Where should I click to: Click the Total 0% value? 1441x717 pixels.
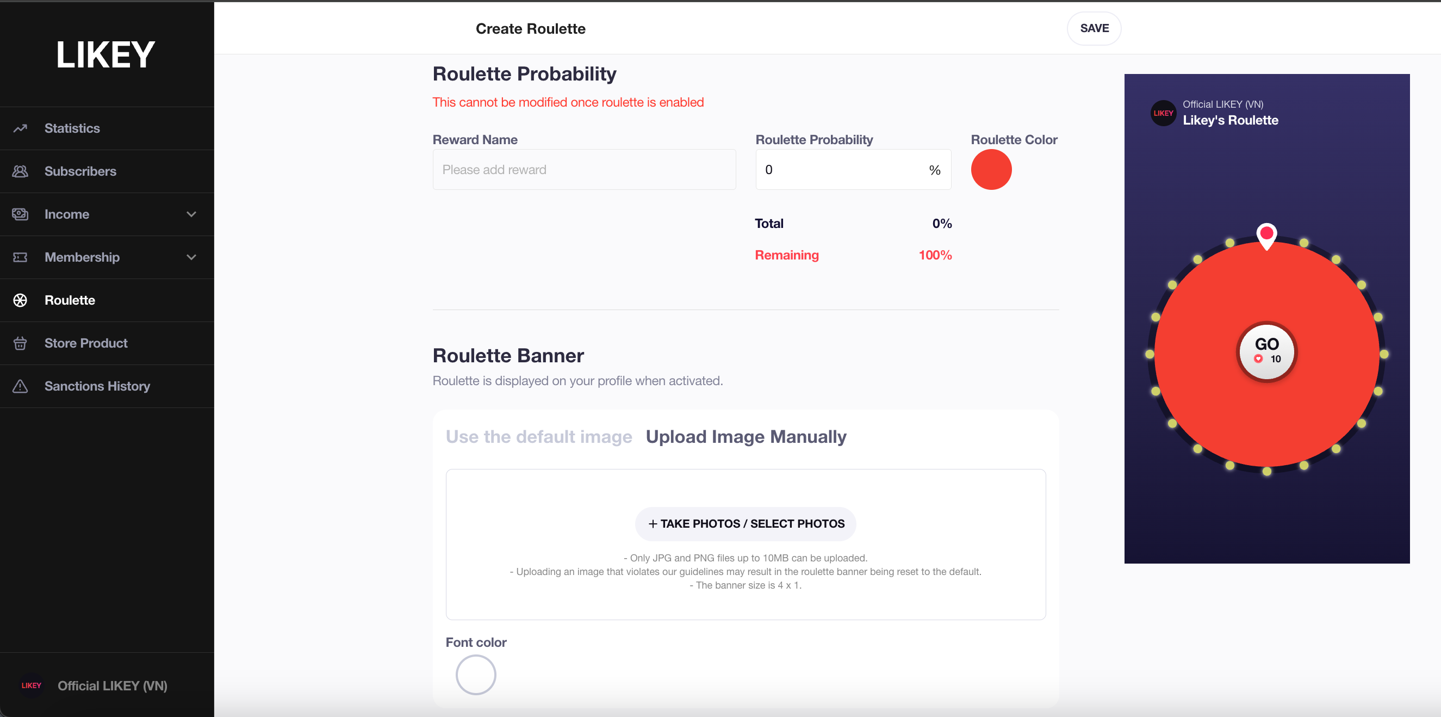point(942,224)
